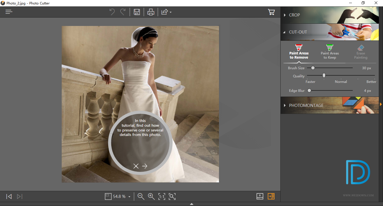Close the tutorial bubble with X
383x206 pixels.
coord(136,166)
